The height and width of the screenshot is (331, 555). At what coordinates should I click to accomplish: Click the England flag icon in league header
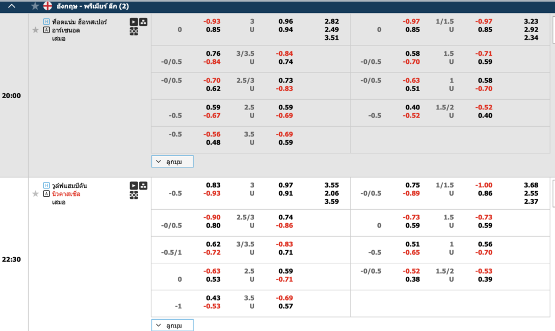[x=48, y=6]
